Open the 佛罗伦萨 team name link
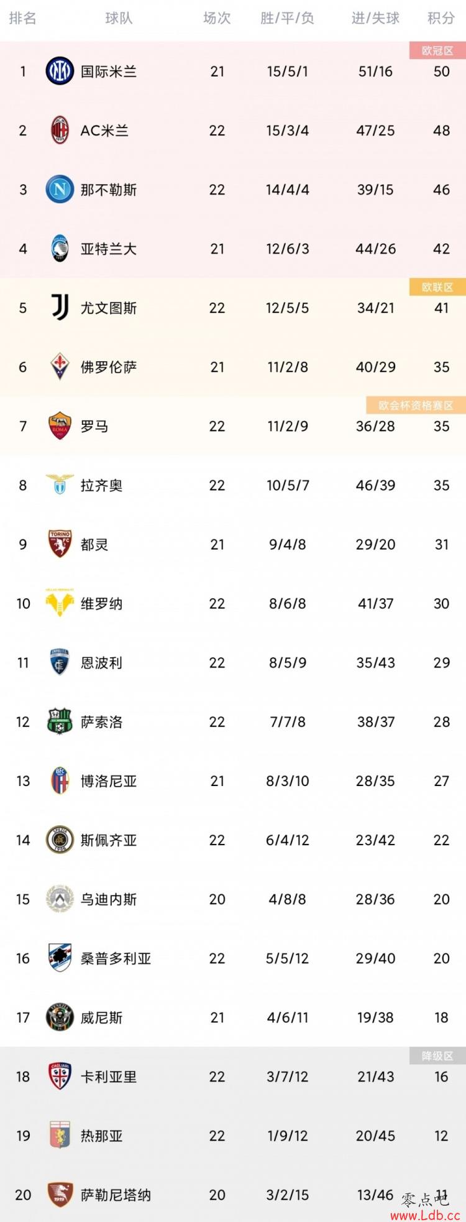Viewport: 466px width, 1222px height. coord(109,367)
